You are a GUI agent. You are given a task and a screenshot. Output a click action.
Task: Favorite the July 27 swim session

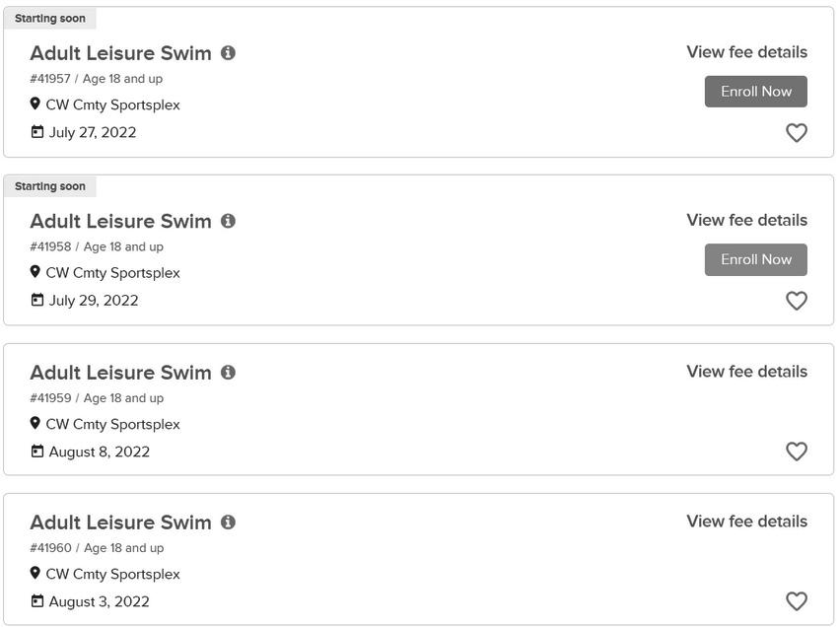796,133
